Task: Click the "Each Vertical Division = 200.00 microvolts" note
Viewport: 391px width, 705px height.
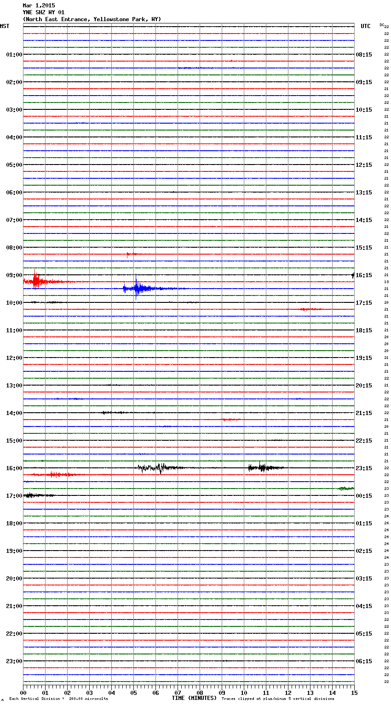Action: click(x=58, y=699)
